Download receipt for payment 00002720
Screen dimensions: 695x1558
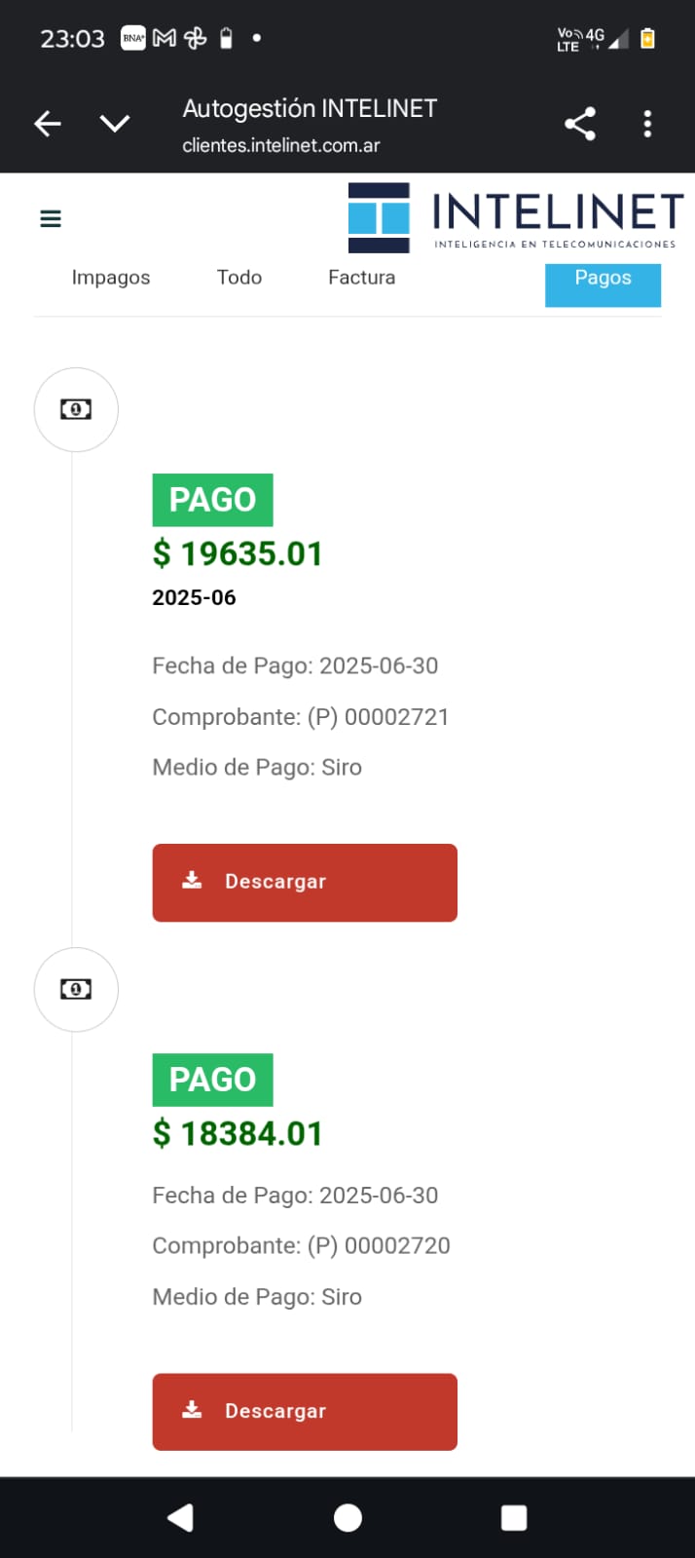coord(305,1411)
